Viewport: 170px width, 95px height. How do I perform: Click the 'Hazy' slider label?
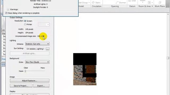click(x=42, y=68)
